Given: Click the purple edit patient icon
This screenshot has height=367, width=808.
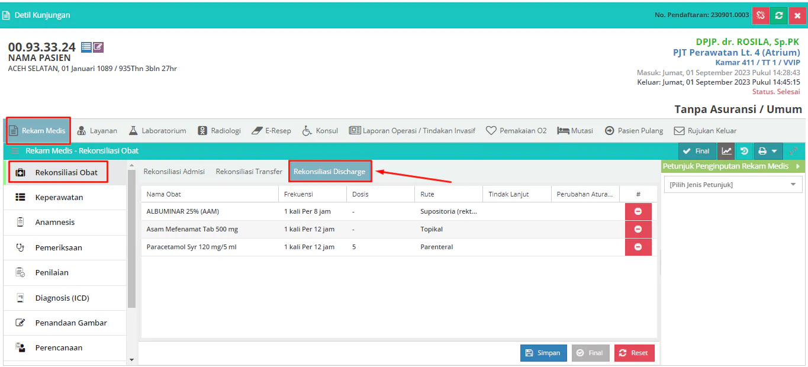Looking at the screenshot, I should (98, 47).
